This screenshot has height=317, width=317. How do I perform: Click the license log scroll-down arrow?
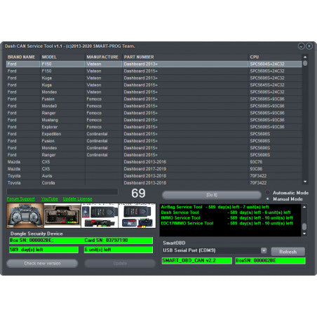point(304,234)
